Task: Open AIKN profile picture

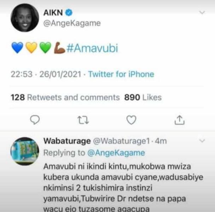Action: coord(25,18)
